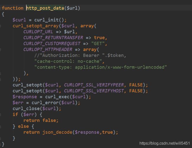
Task: Click the "cache-control: no-cache" string
Action: (68, 61)
